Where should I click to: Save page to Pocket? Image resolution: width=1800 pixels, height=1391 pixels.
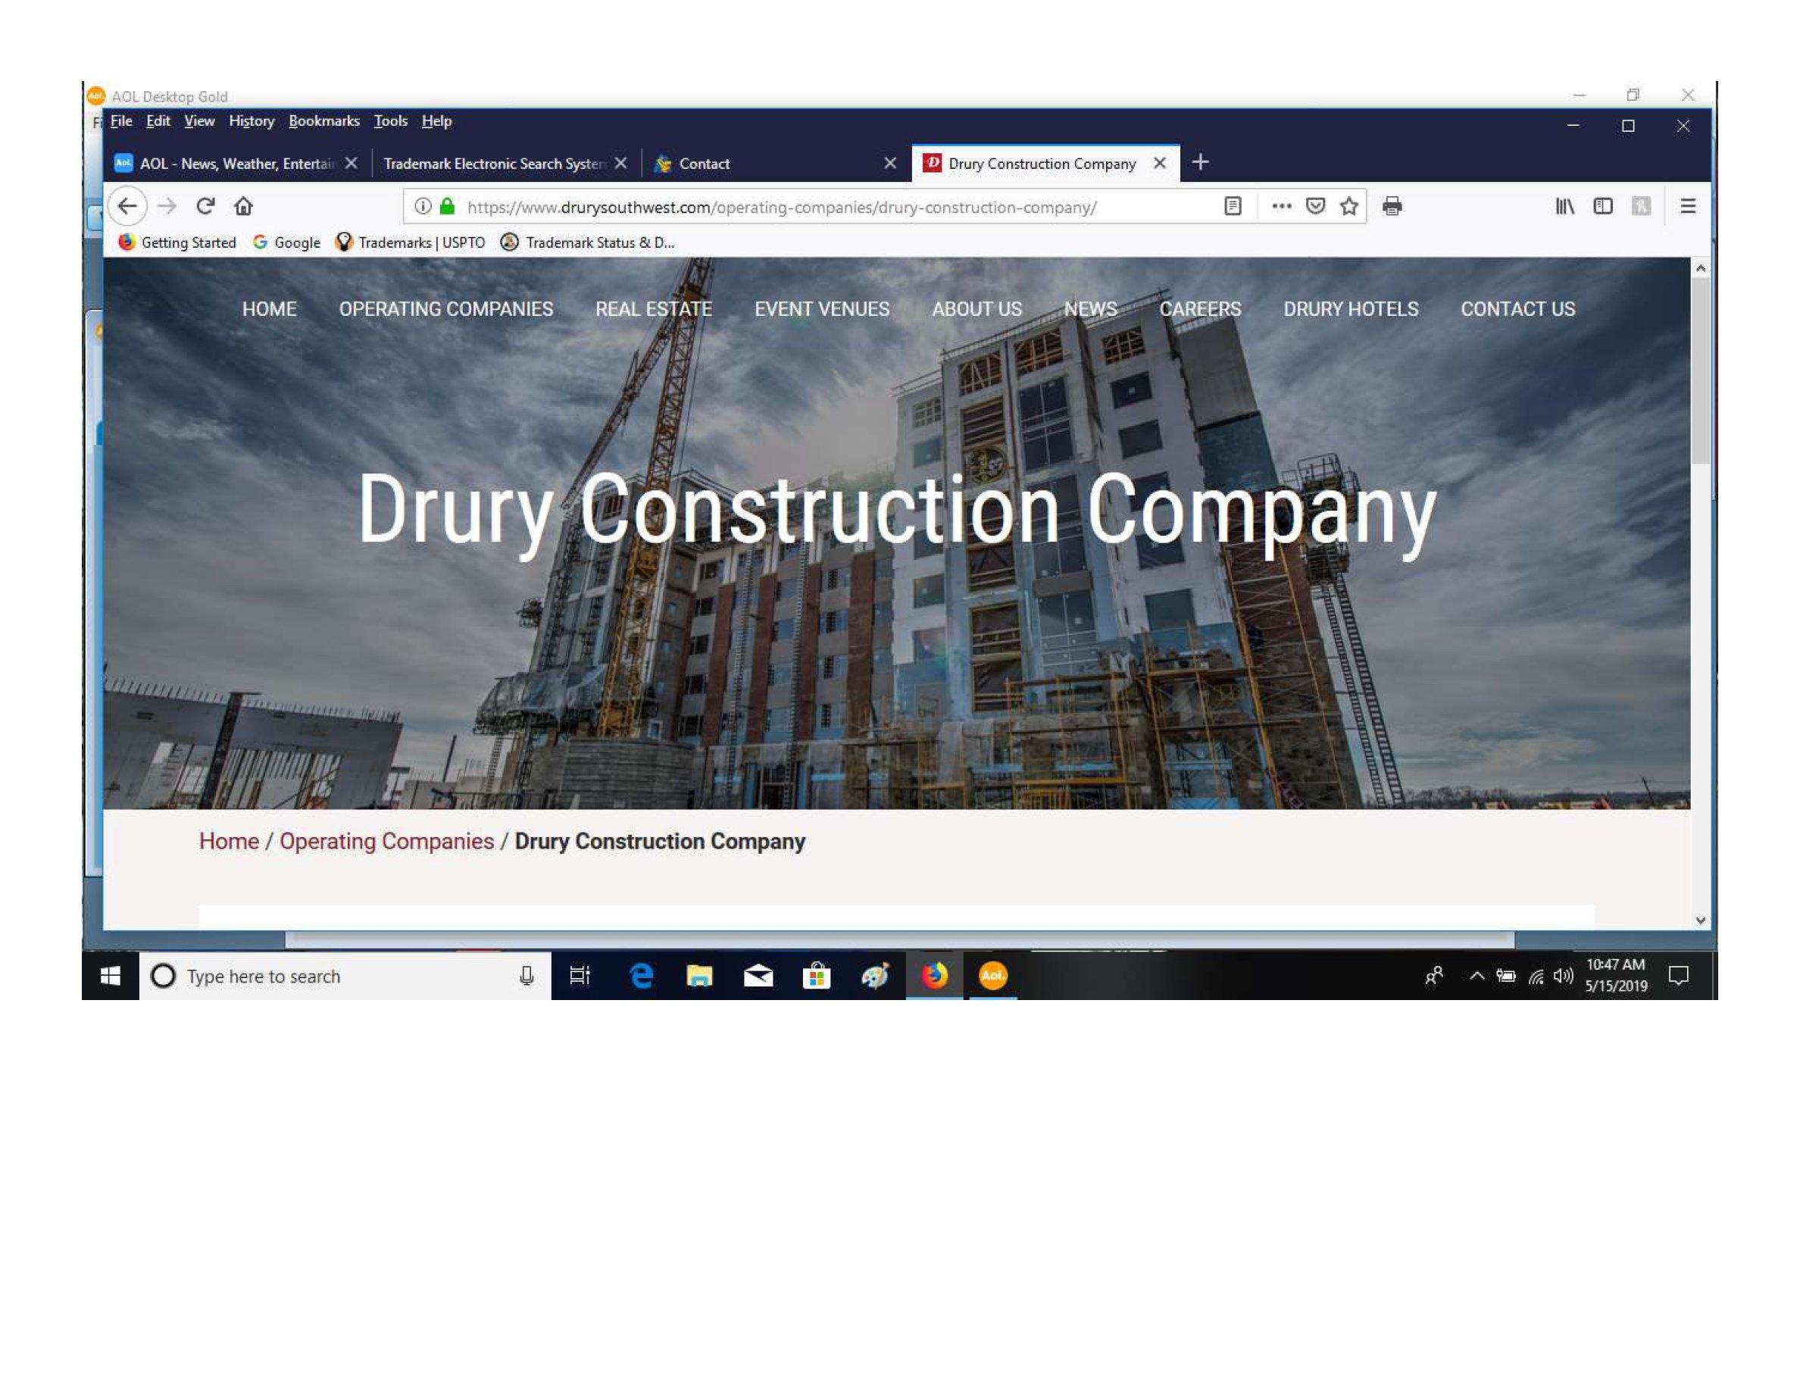(x=1315, y=206)
